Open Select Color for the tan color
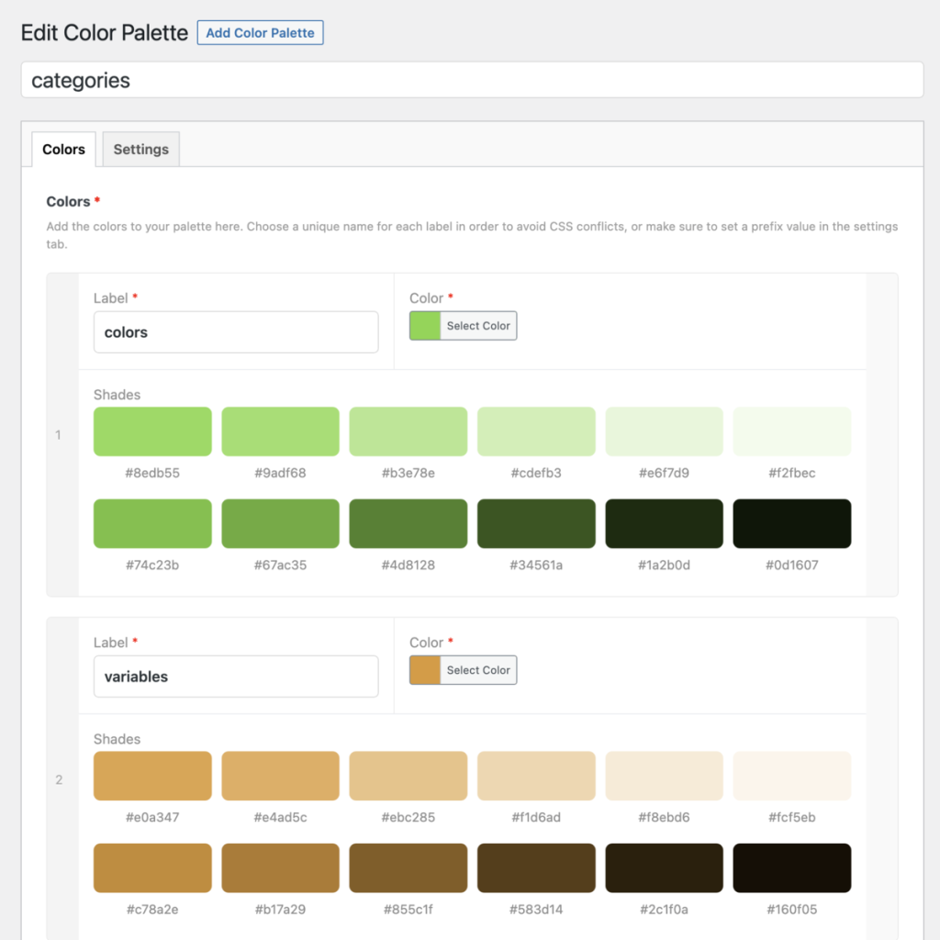This screenshot has width=940, height=940. [478, 670]
